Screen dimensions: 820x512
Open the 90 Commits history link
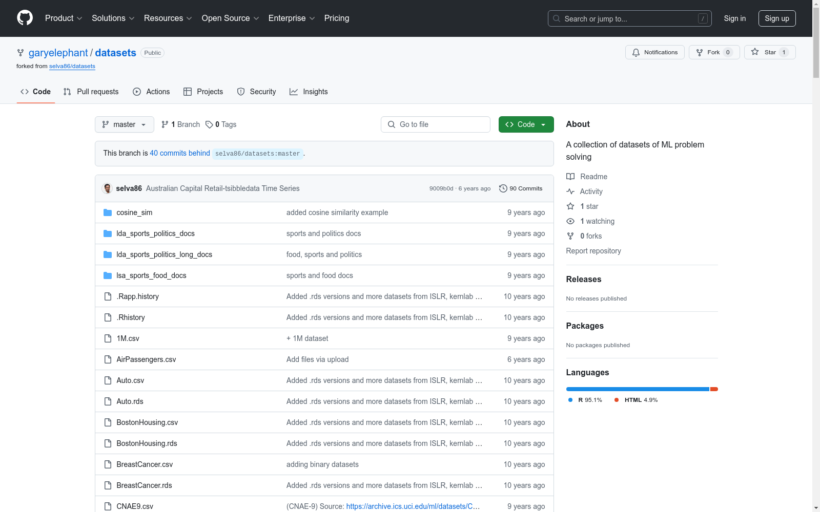pos(521,188)
